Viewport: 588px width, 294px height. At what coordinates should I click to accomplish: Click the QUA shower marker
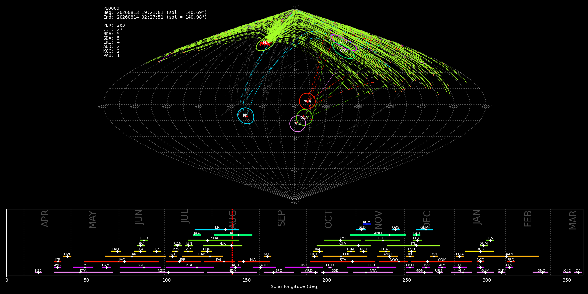(x=460, y=256)
